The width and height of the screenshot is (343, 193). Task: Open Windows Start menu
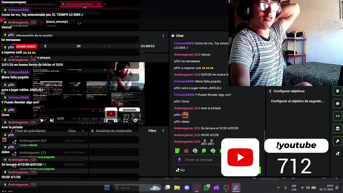107,188
